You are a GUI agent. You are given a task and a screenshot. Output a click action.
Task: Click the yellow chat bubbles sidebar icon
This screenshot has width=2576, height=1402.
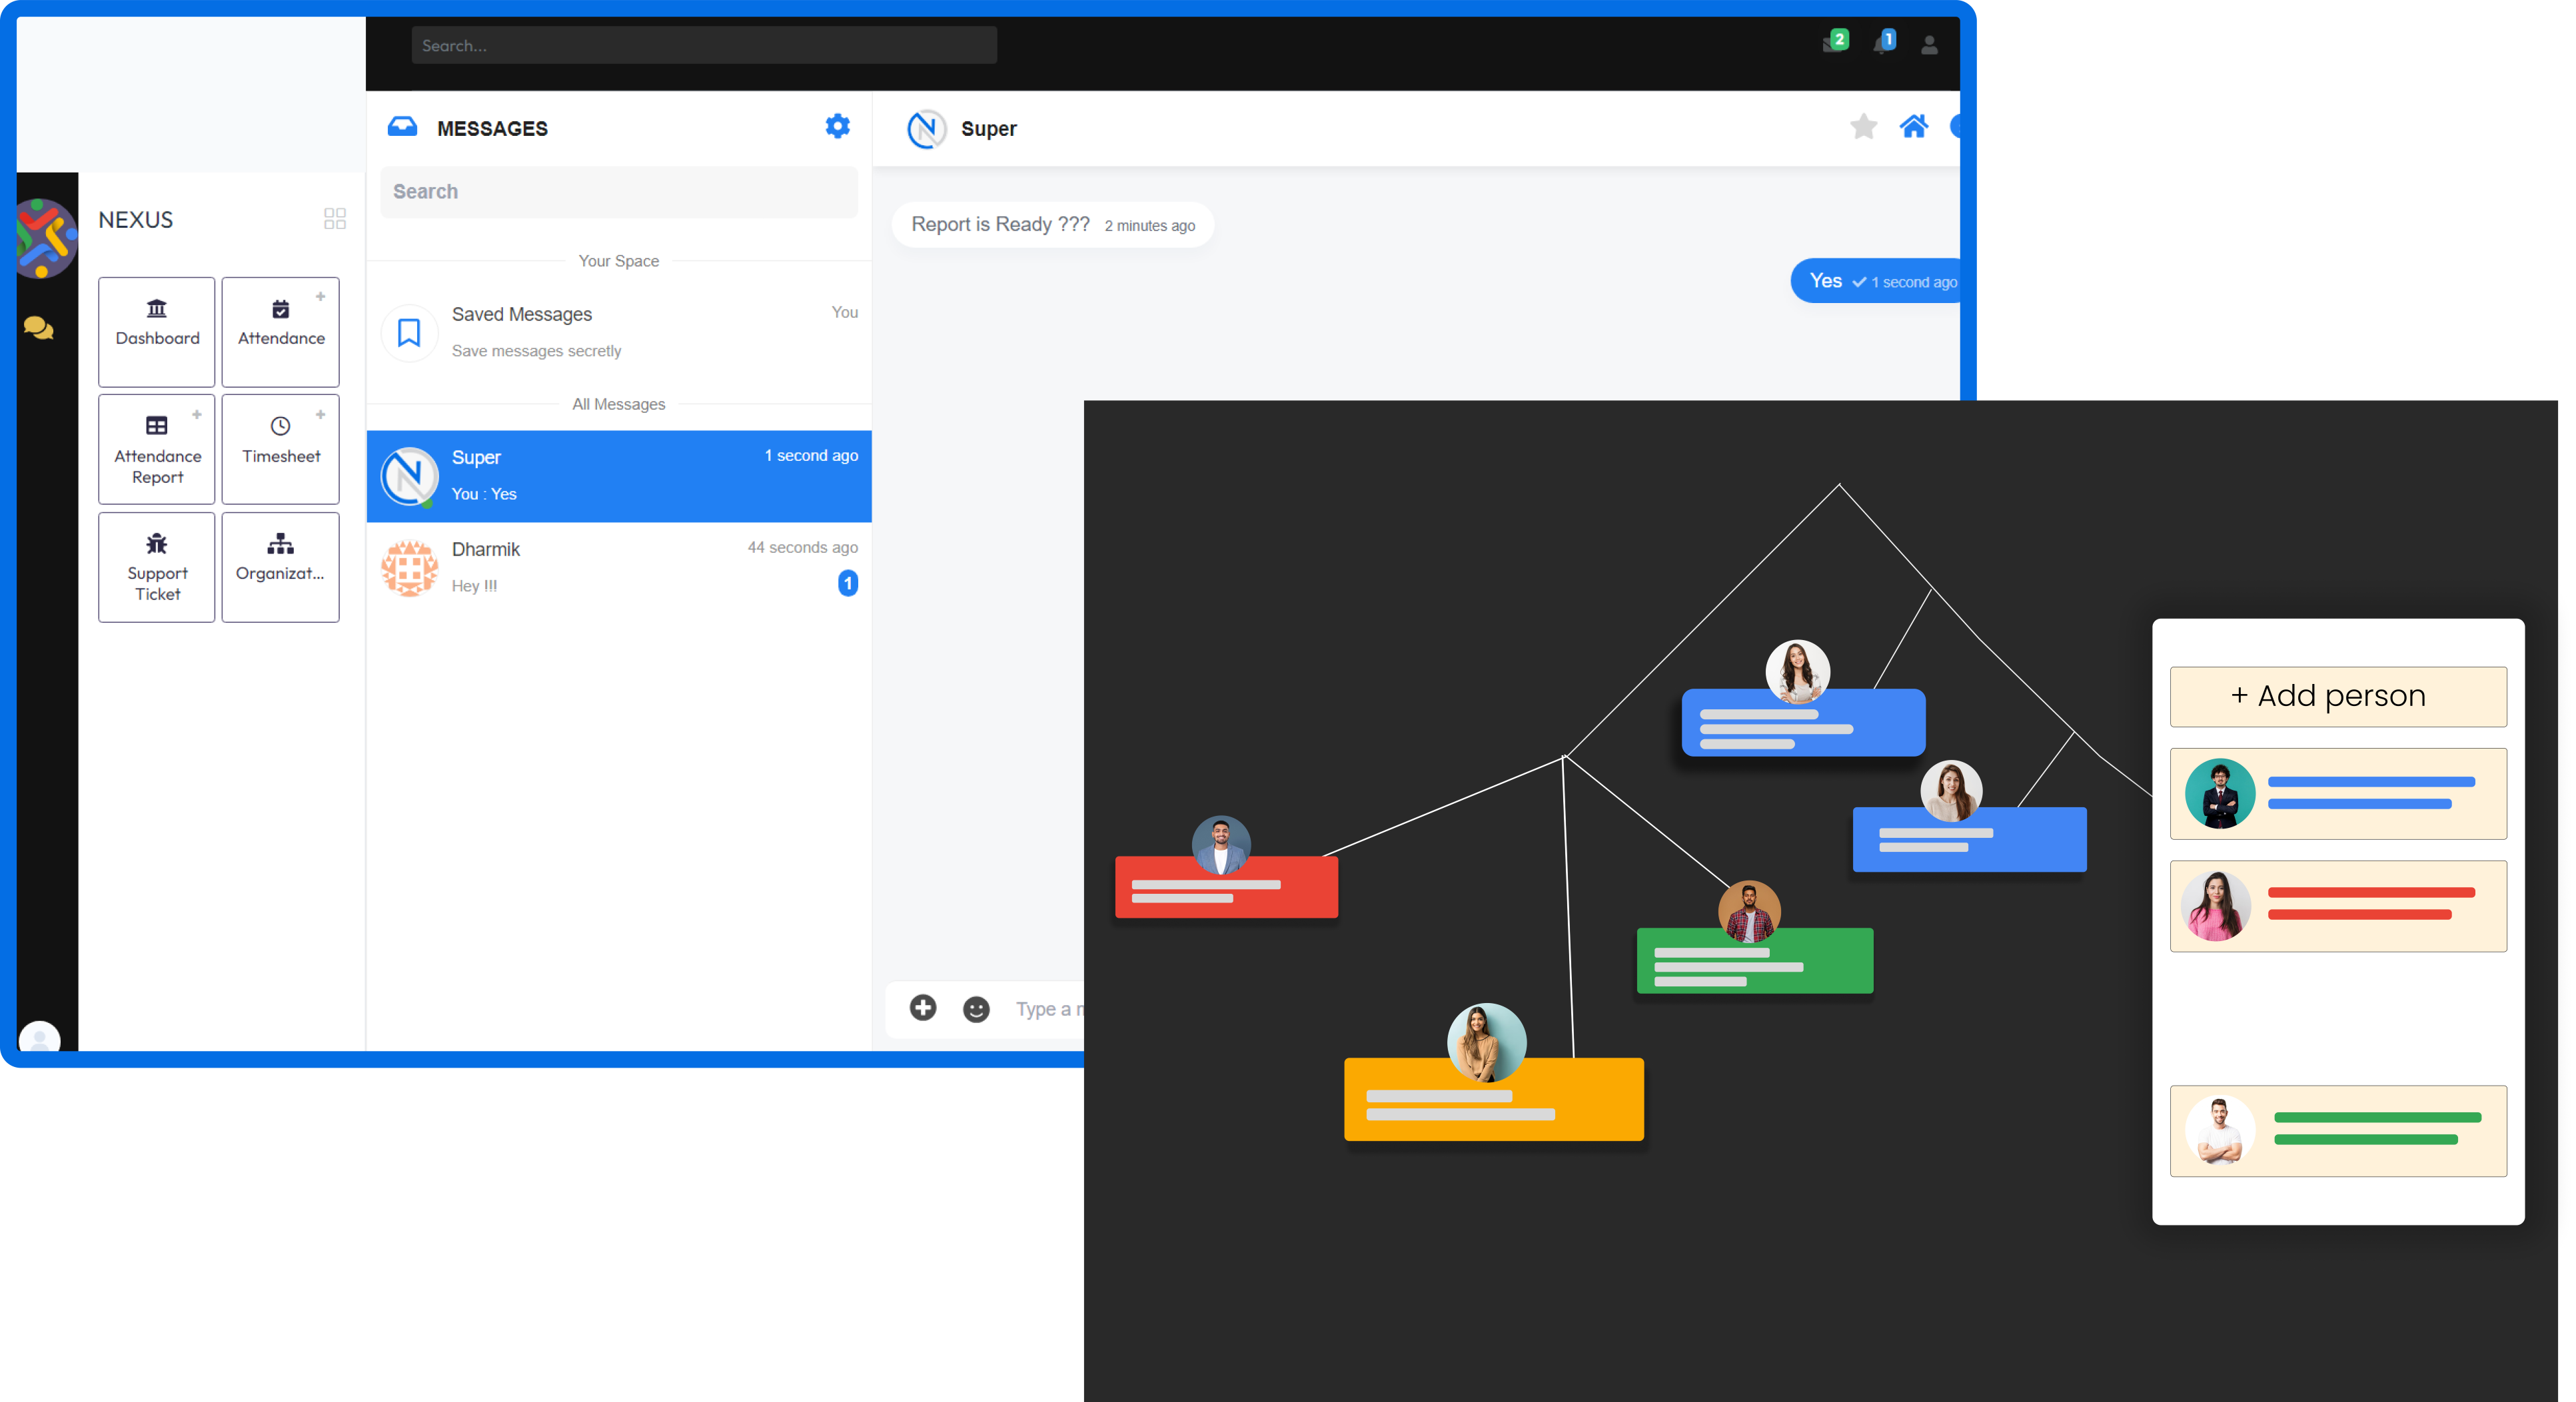(x=38, y=328)
